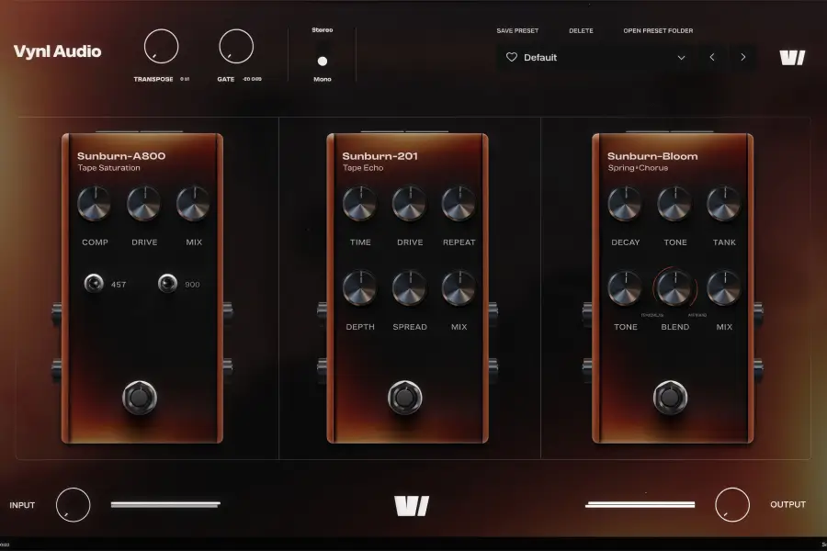Click the Sunburn-A800 pedal title
This screenshot has height=551, width=827.
121,156
